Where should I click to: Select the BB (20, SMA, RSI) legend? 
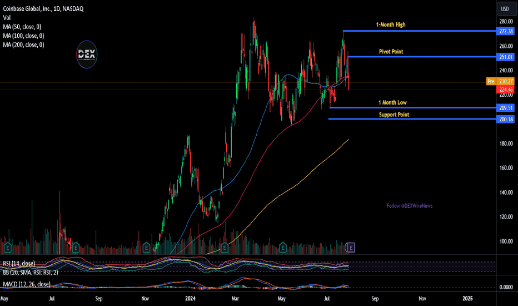[31, 272]
